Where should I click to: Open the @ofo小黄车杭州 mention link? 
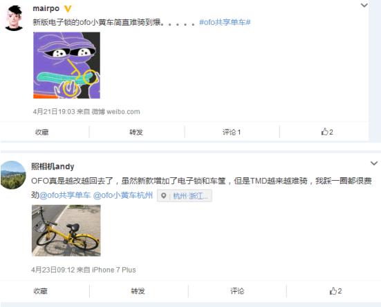pyautogui.click(x=123, y=195)
